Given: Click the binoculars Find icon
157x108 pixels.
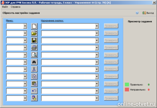Looking at the screenshot, I should click(34, 62).
